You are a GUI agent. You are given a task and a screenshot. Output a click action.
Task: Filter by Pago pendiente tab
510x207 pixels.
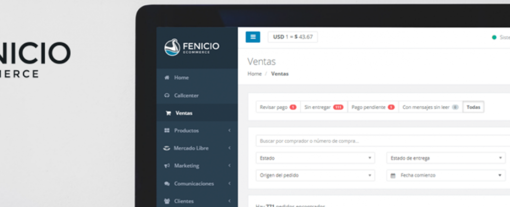coord(373,107)
